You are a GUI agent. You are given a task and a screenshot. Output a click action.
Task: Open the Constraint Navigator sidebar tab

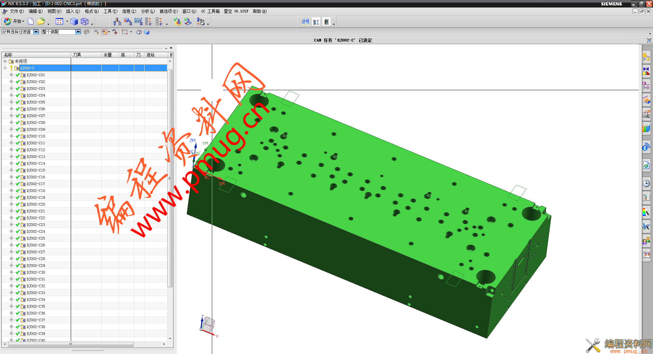click(646, 71)
